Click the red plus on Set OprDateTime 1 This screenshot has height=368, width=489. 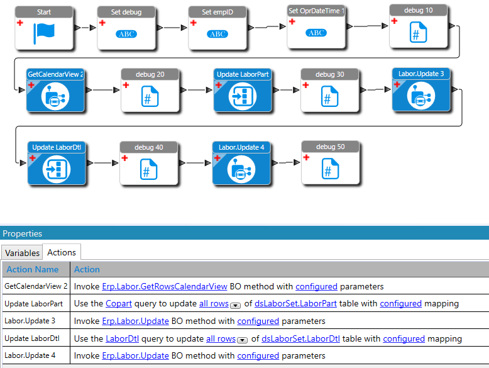click(292, 21)
